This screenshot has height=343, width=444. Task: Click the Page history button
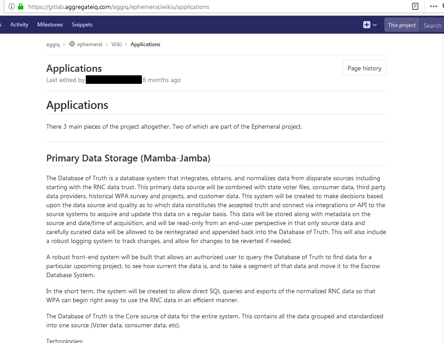(365, 68)
